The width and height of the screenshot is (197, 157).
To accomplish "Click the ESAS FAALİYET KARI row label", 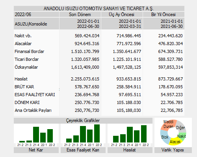I will point(35,95).
